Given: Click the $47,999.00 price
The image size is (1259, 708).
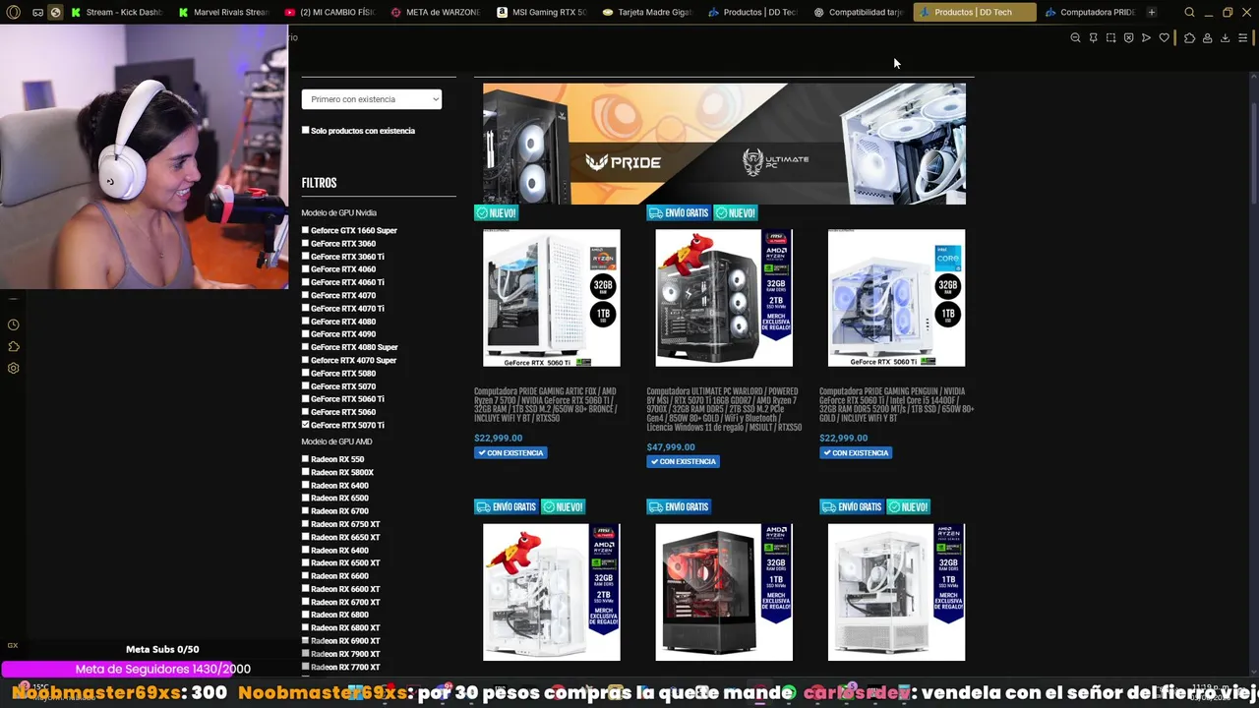Looking at the screenshot, I should click(671, 447).
